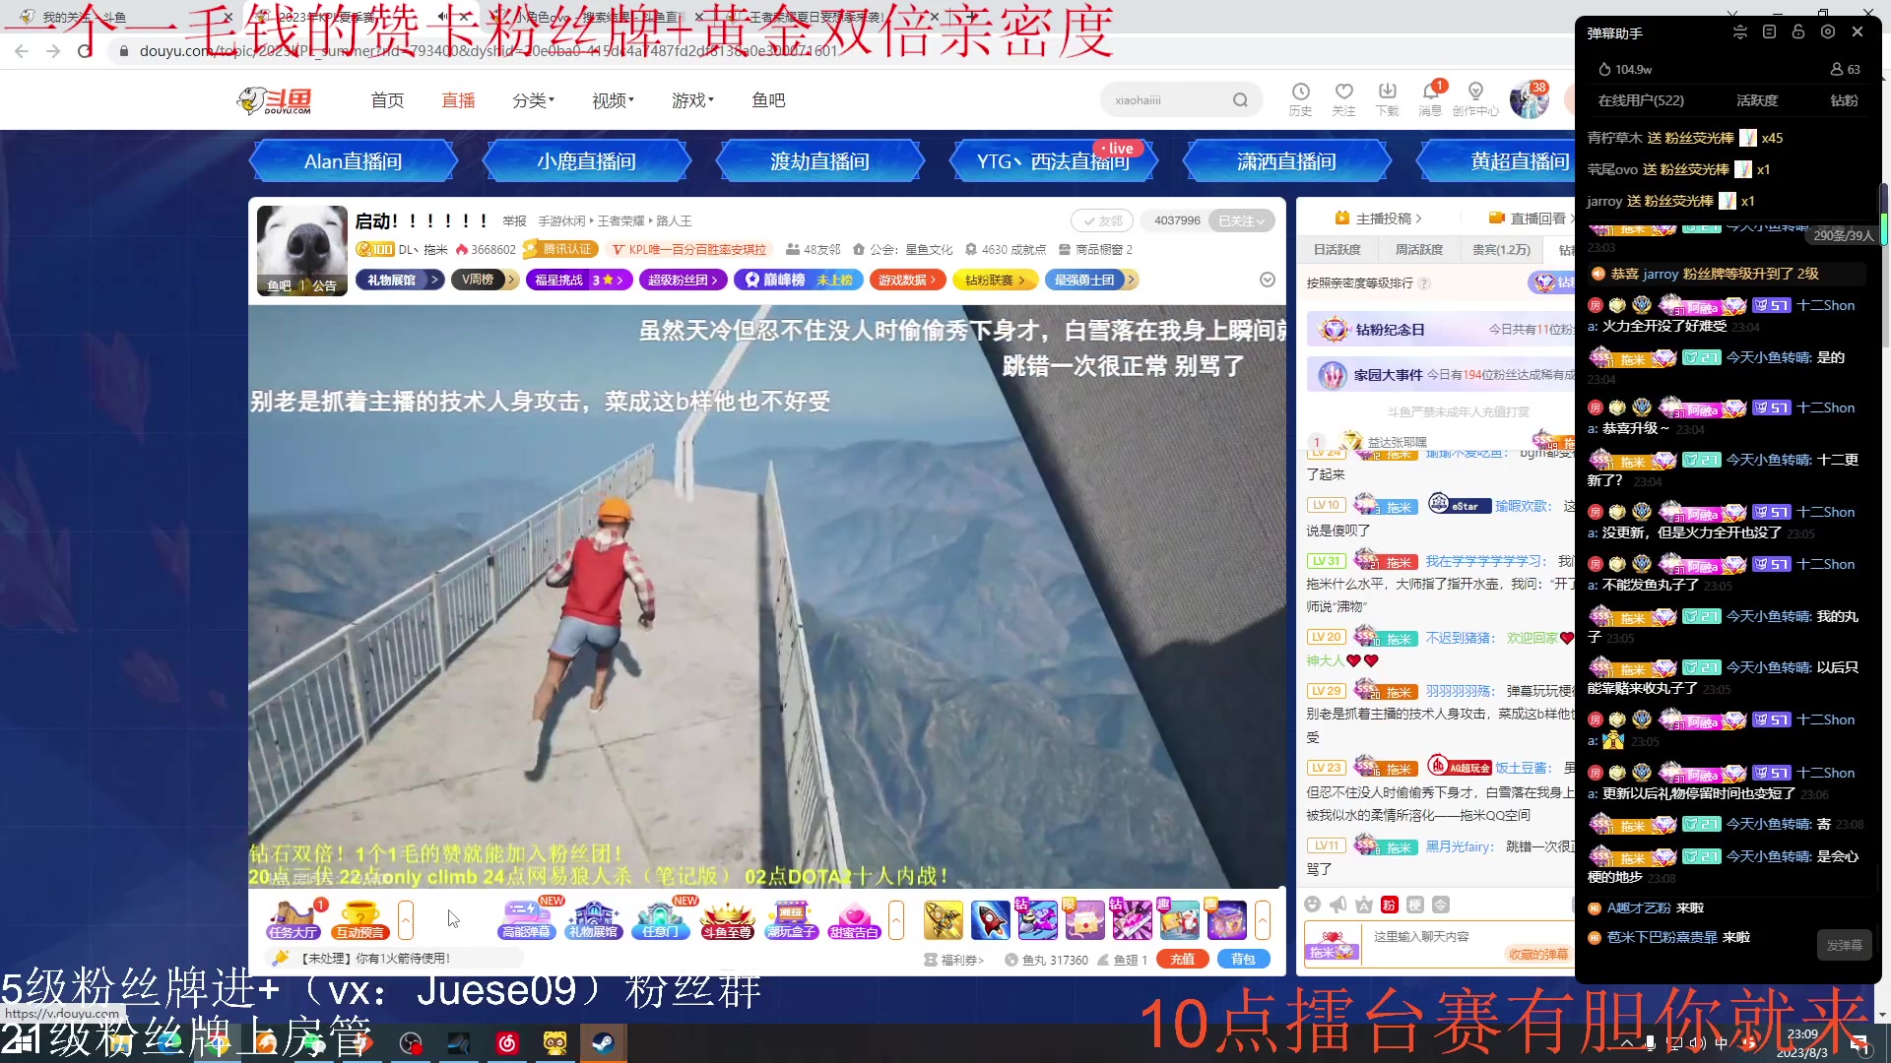
Task: Open the Steam icon in the taskbar
Action: (x=603, y=1042)
